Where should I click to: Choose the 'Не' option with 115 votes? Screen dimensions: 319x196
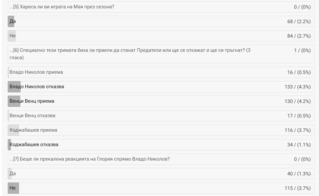click(13, 188)
